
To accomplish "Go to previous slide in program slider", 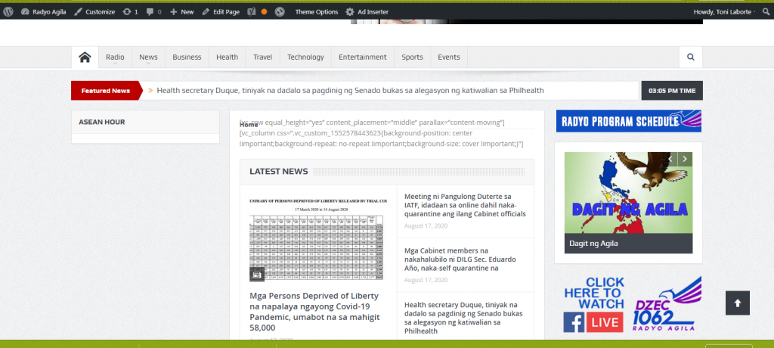I will point(669,159).
